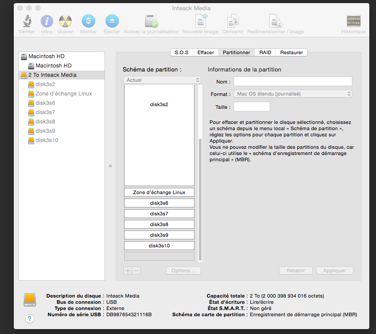Select the Partitionner tab
The image size is (376, 334).
click(x=236, y=52)
